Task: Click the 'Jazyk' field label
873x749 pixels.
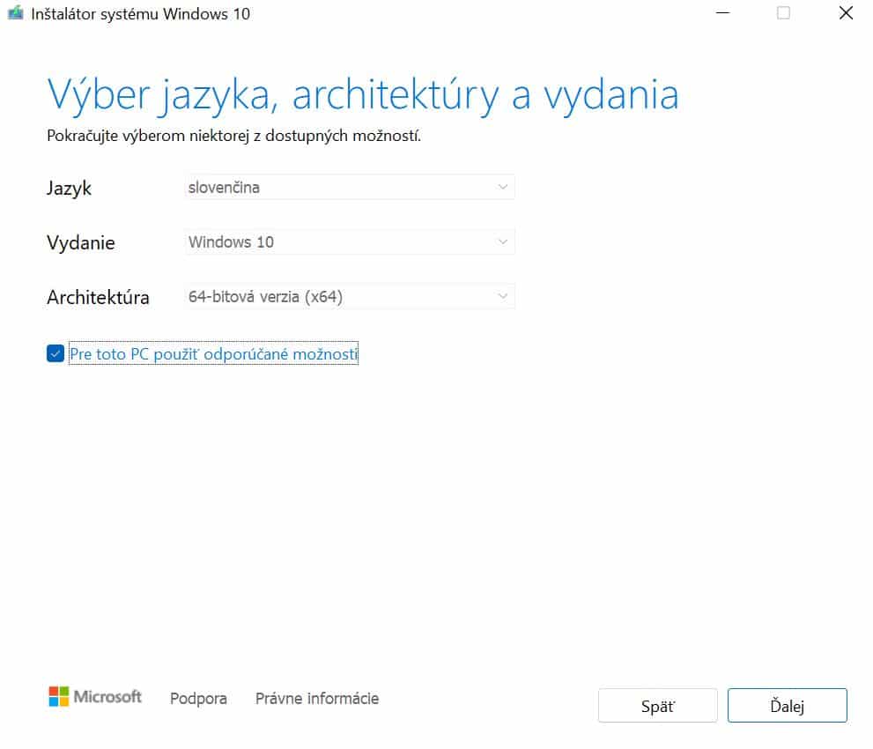Action: [x=69, y=189]
